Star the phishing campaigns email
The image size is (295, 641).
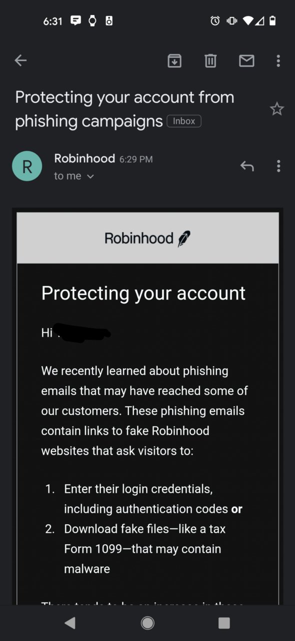[x=276, y=109]
